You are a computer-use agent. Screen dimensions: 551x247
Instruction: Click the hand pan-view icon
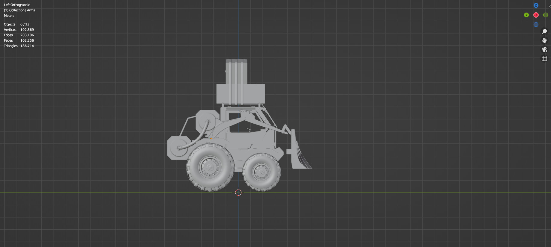tap(544, 40)
